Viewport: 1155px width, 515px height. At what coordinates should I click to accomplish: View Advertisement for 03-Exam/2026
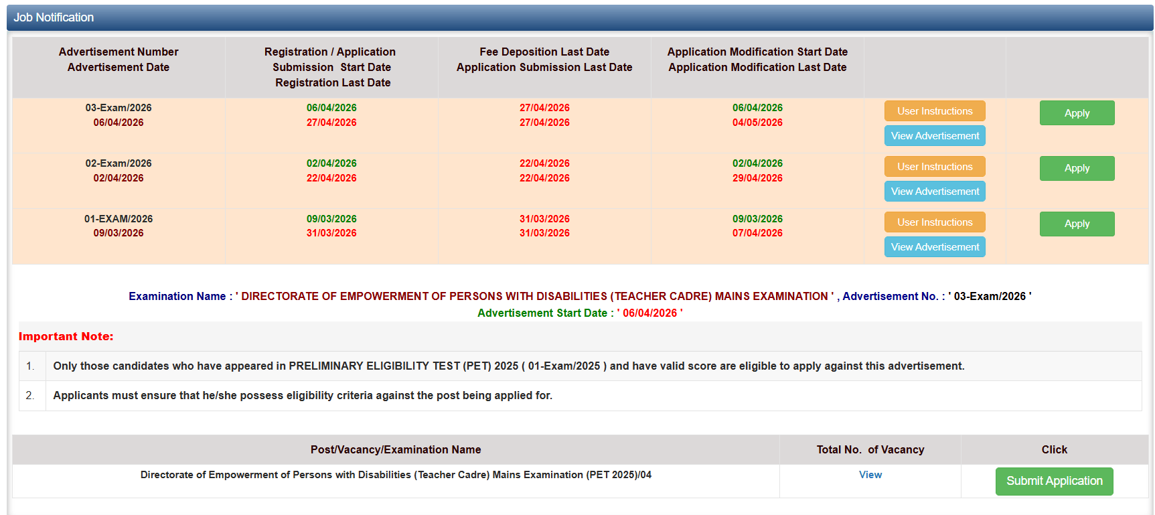click(x=934, y=136)
